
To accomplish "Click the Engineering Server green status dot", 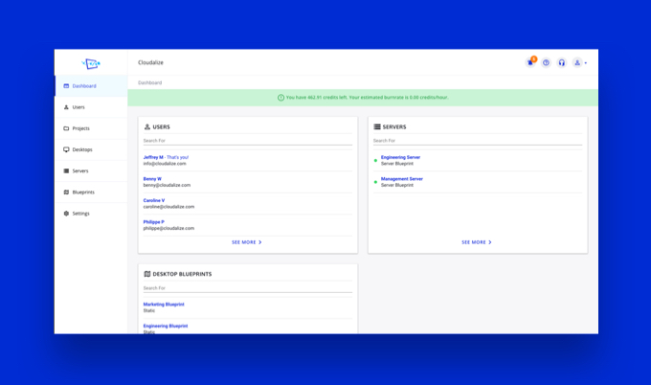I will 375,160.
